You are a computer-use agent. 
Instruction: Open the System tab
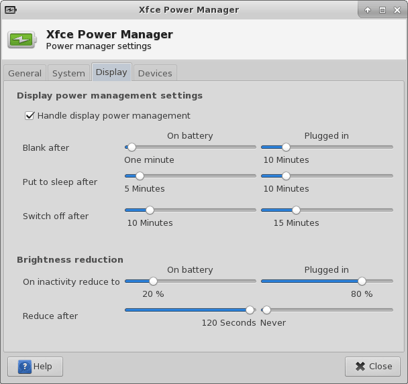68,73
